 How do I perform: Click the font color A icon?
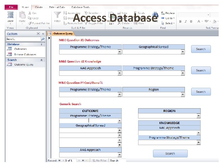[x=199, y=21]
